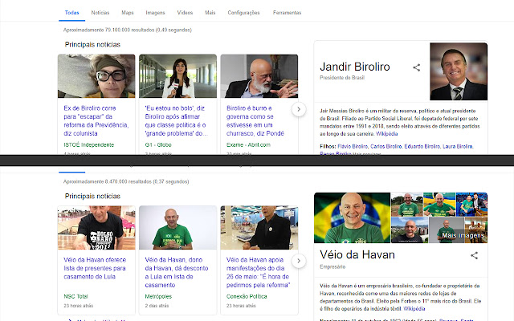Click the Véio da Havan panel title
Viewport: 514px width, 321px height.
click(x=357, y=255)
